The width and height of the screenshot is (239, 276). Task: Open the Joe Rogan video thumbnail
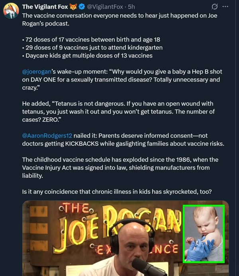[x=125, y=238]
